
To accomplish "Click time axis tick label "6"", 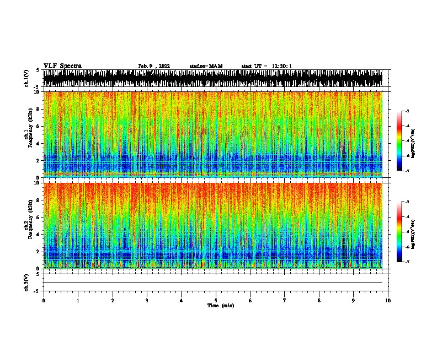I will coord(251,301).
